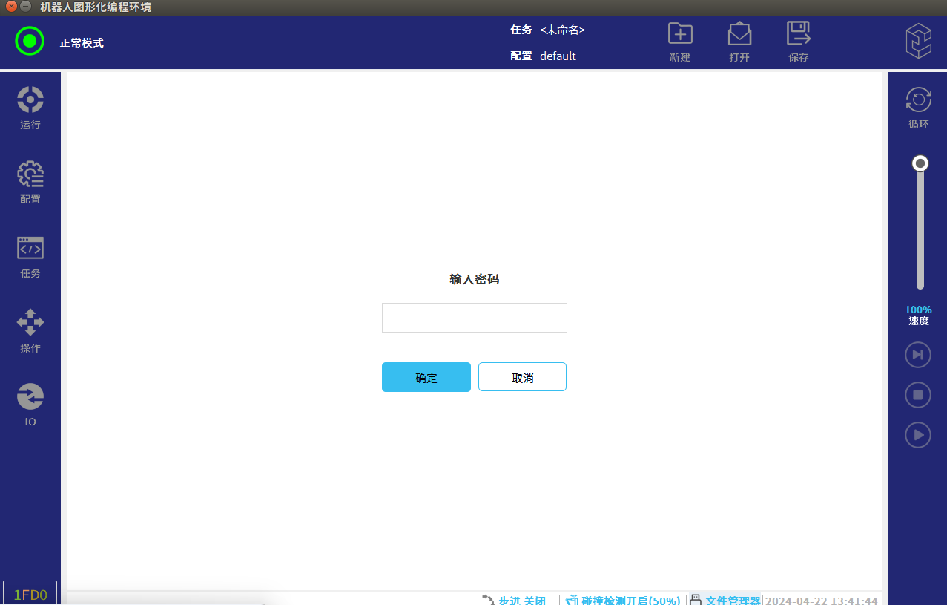The height and width of the screenshot is (605, 947).
Task: Focus the 输入密码 password input field
Action: tap(475, 318)
